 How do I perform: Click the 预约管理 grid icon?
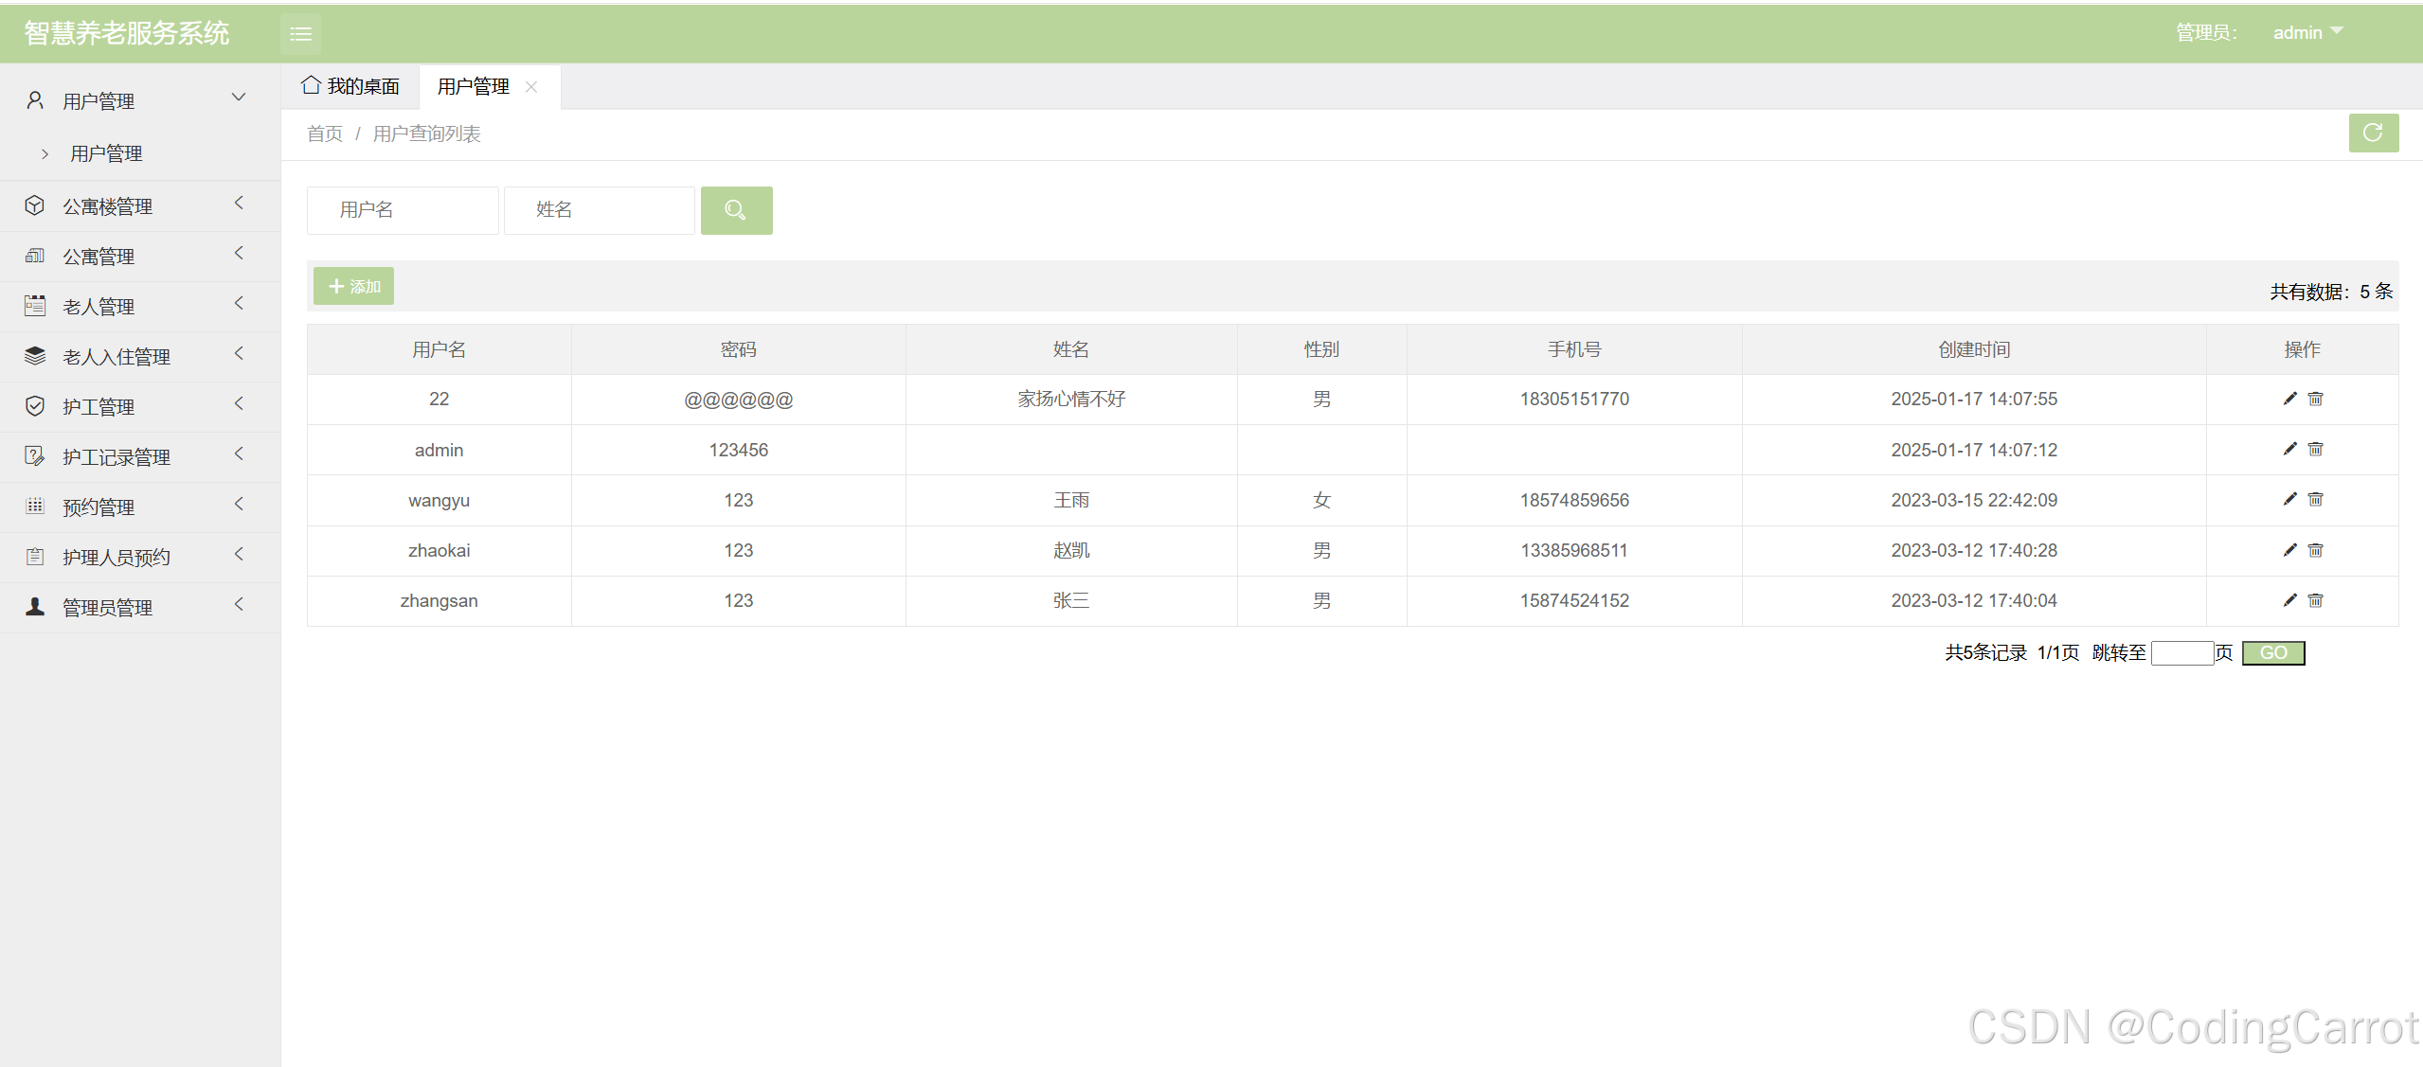pyautogui.click(x=35, y=507)
